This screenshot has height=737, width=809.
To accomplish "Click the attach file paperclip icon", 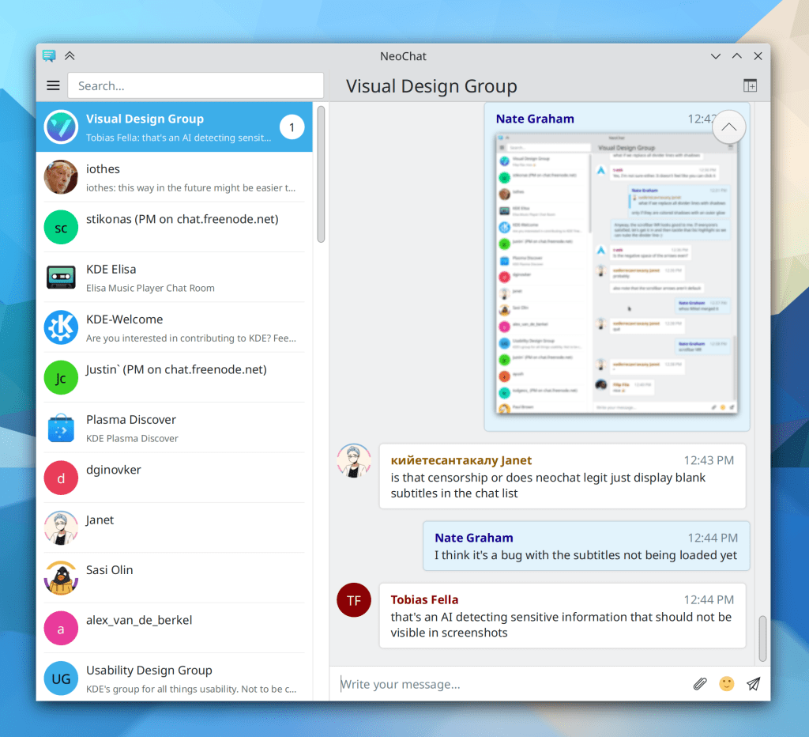I will pyautogui.click(x=700, y=684).
